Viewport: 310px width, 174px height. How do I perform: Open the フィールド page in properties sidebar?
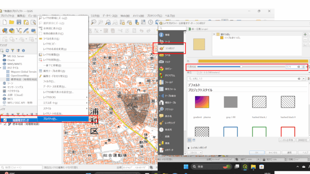click(171, 82)
